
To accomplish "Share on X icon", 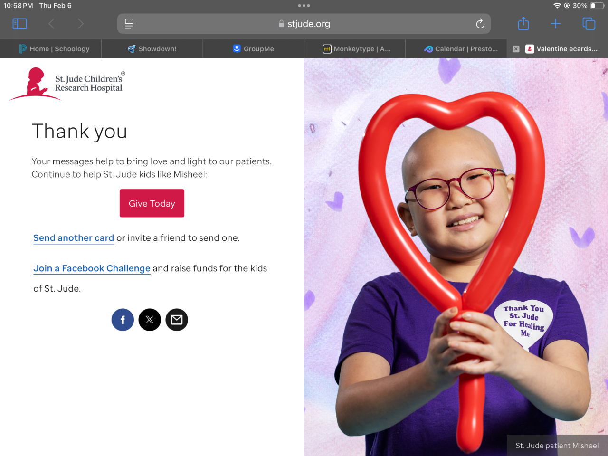I will click(150, 320).
